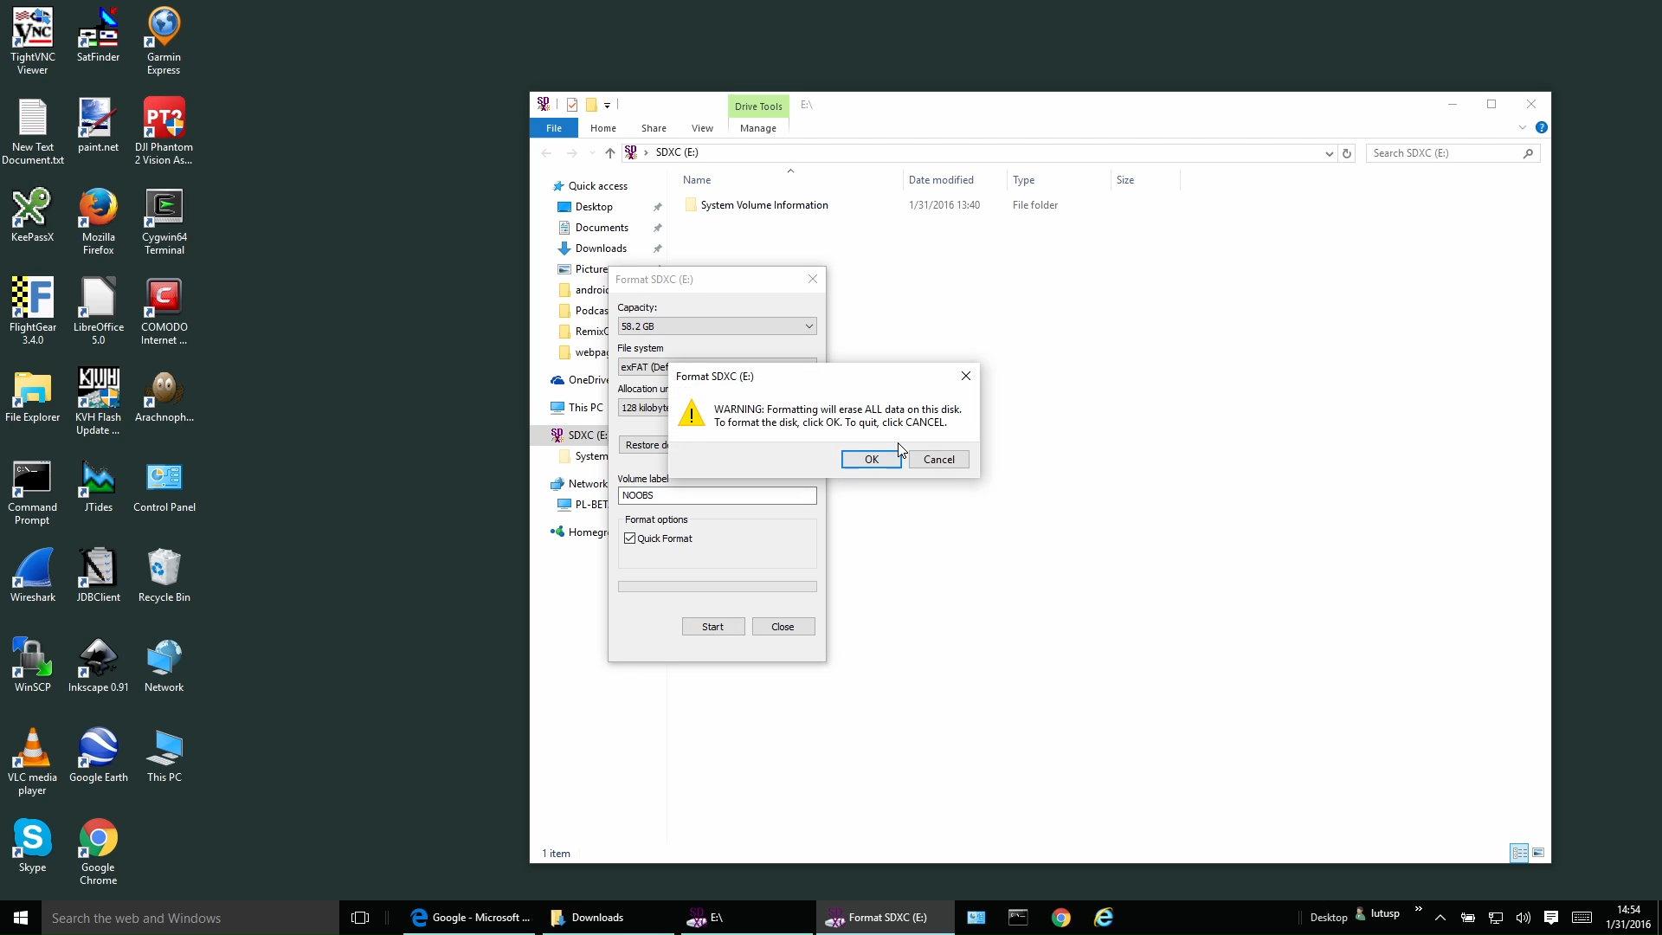Click the refresh icon by address bar
Image resolution: width=1662 pixels, height=935 pixels.
(x=1347, y=153)
